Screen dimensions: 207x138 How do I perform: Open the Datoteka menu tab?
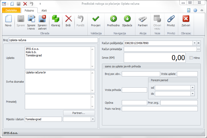click(x=11, y=10)
